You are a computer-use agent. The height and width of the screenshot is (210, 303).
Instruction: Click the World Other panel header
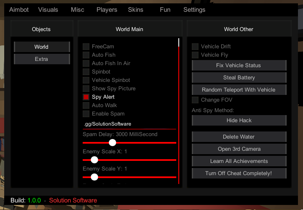point(239,29)
